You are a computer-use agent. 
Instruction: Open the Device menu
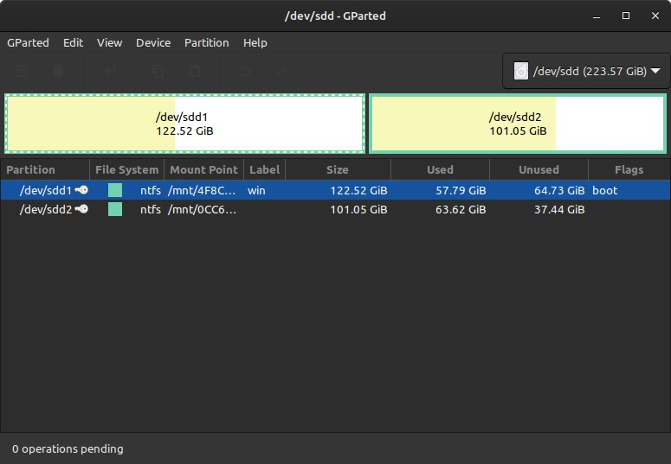click(153, 42)
